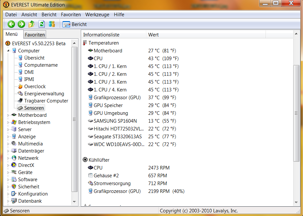The width and height of the screenshot is (303, 216).
Task: Click the Overclock flame icon
Action: point(20,87)
